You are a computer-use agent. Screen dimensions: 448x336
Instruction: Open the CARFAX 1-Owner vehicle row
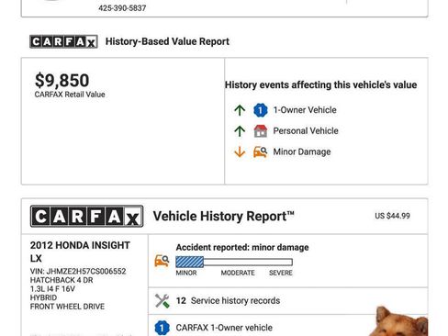click(288, 326)
